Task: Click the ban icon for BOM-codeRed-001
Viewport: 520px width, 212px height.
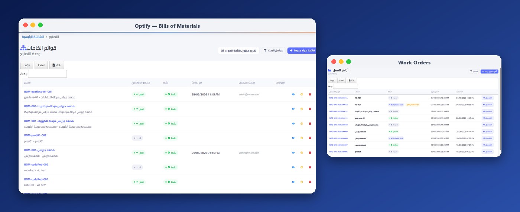Action: (302, 182)
